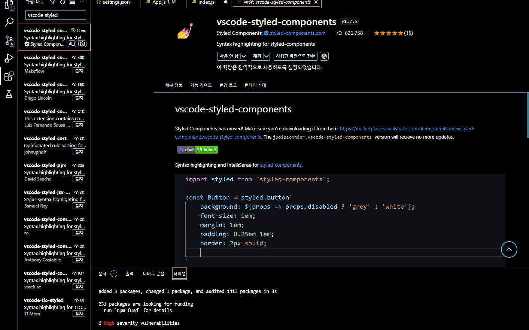
Task: Click the 시험판 버전으로 전환 button
Action: point(295,56)
